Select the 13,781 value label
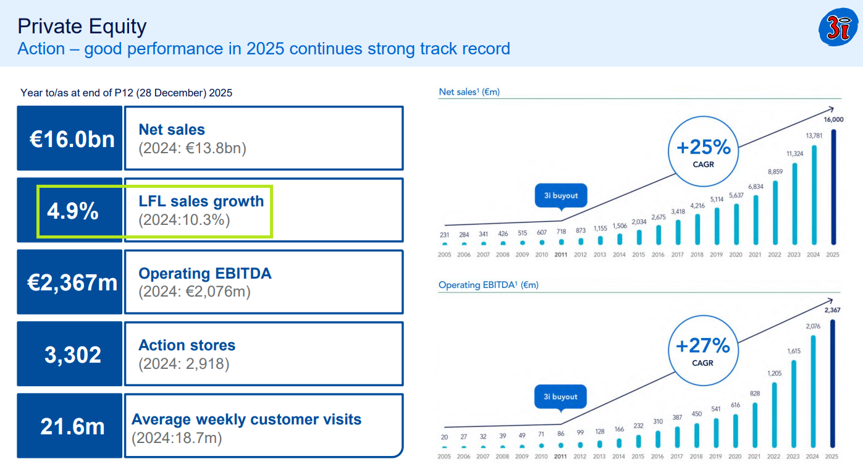Viewport: 863px width, 464px height. (x=814, y=136)
